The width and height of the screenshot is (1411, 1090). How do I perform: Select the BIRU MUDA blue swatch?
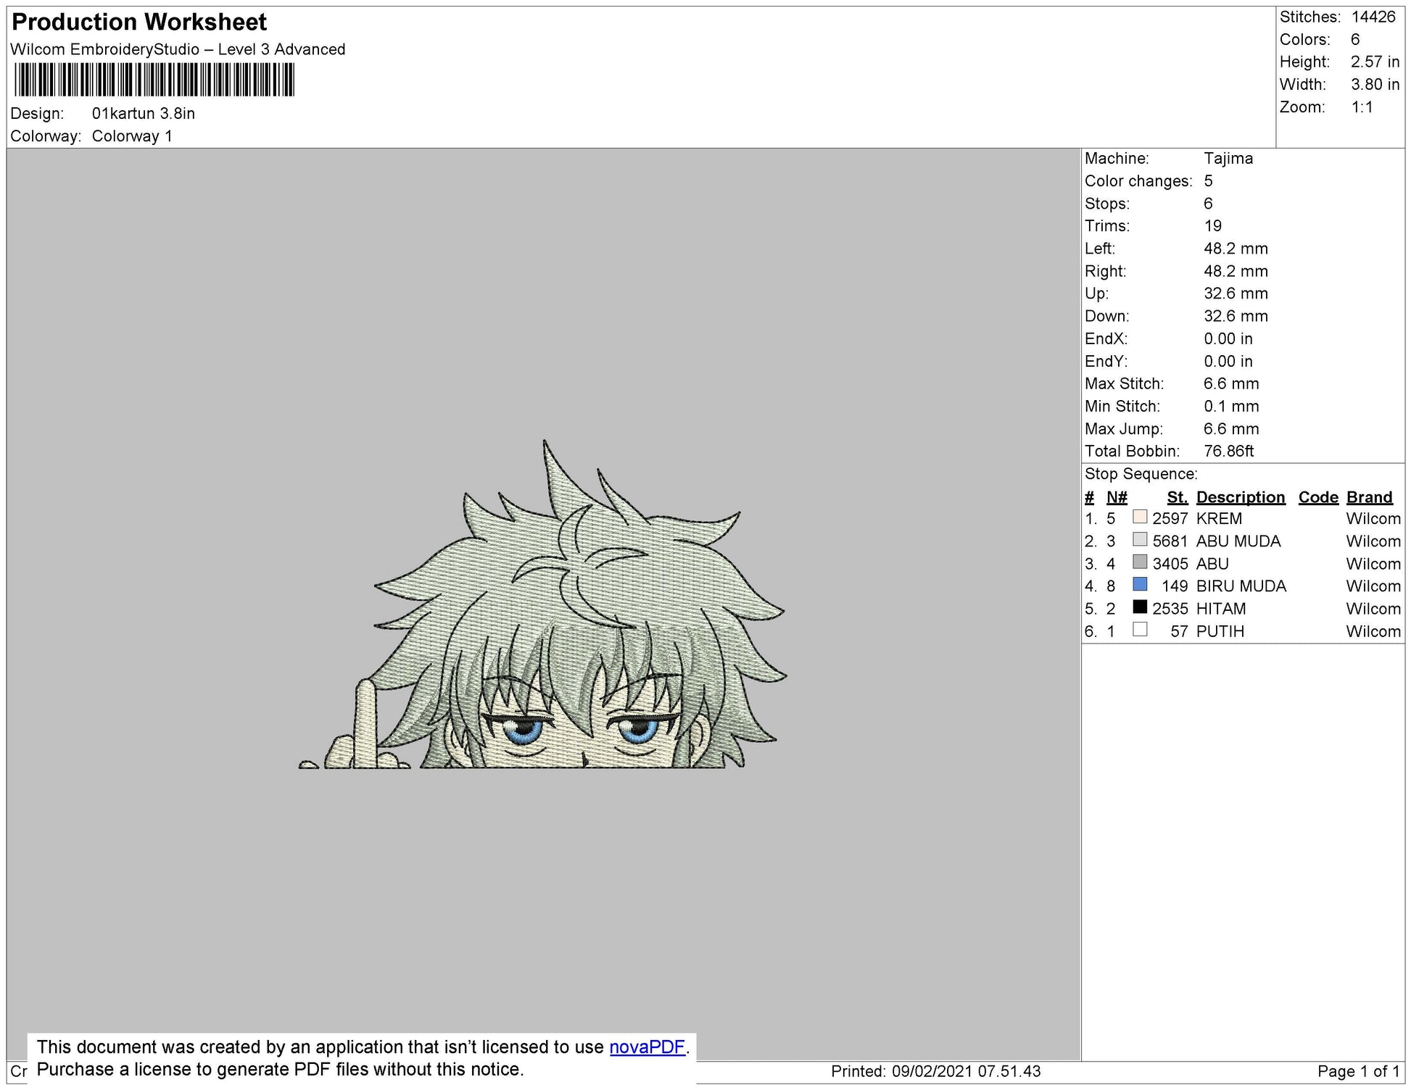click(1139, 584)
